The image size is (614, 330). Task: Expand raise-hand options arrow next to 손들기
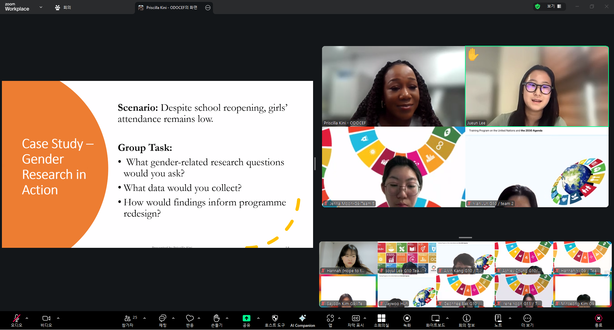[x=227, y=318]
